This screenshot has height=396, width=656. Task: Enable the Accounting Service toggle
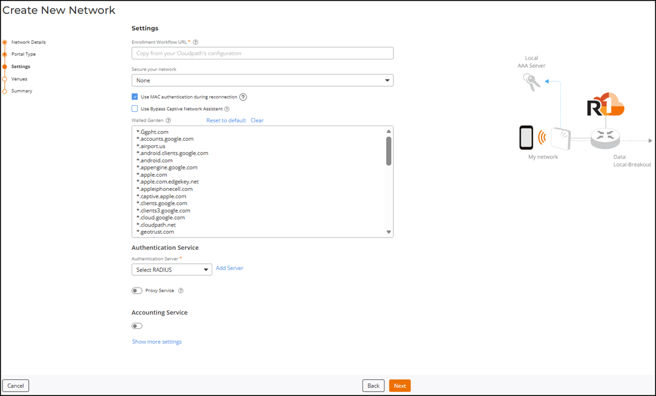coord(137,326)
